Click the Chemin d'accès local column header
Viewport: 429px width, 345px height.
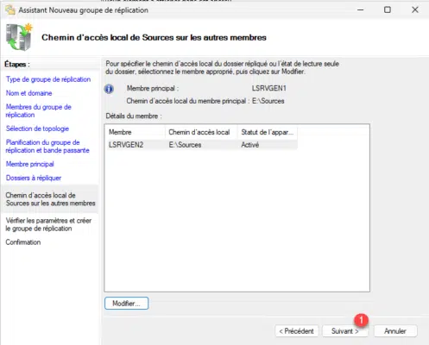pyautogui.click(x=201, y=132)
